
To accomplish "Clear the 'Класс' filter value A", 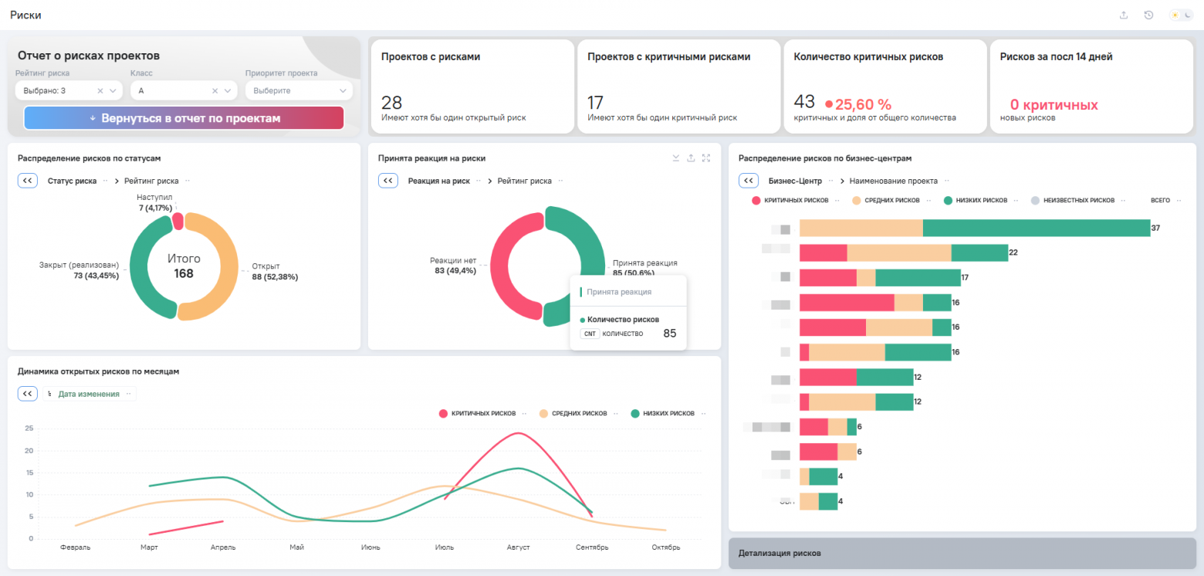I will pos(215,91).
